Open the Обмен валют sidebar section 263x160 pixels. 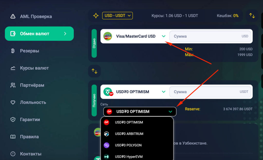point(39,34)
